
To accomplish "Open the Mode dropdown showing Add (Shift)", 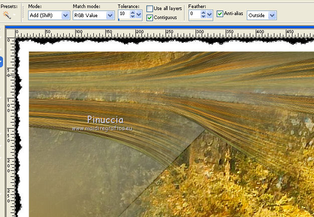I will (49, 16).
